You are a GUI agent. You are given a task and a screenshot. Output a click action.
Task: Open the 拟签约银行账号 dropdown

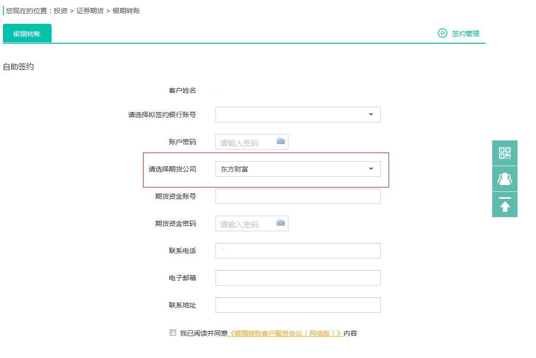coord(298,115)
